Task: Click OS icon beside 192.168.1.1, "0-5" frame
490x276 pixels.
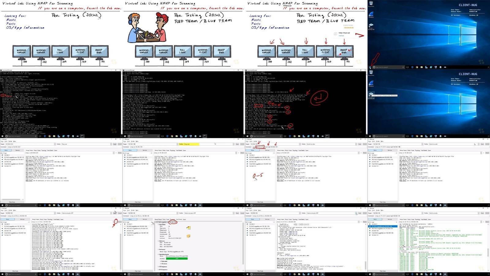Action: click(247, 155)
